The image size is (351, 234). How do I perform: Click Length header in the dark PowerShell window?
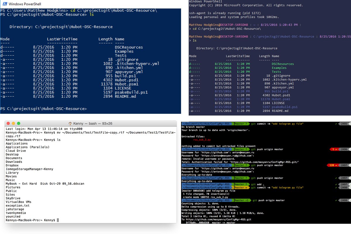point(264,56)
